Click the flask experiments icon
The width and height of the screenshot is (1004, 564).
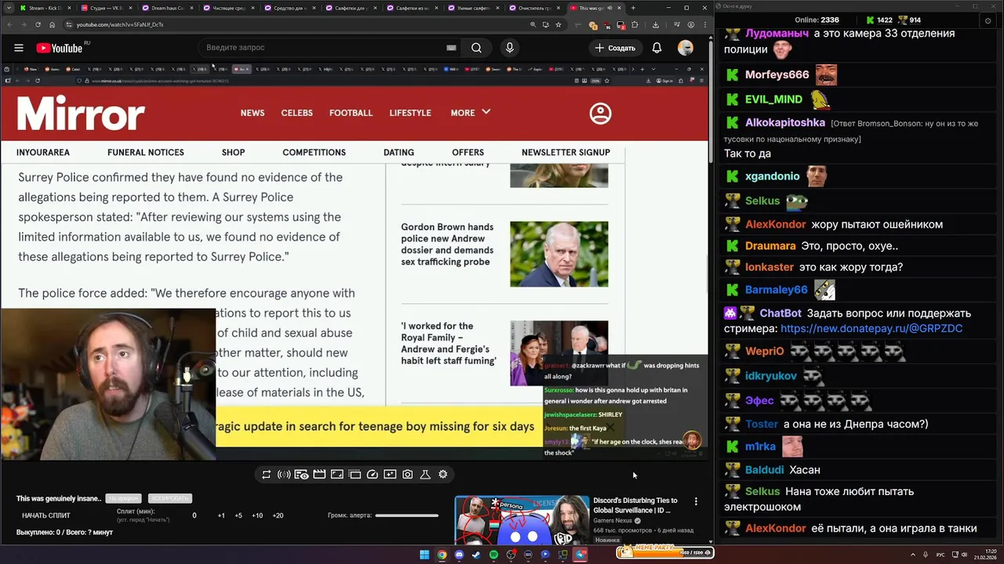(x=425, y=475)
